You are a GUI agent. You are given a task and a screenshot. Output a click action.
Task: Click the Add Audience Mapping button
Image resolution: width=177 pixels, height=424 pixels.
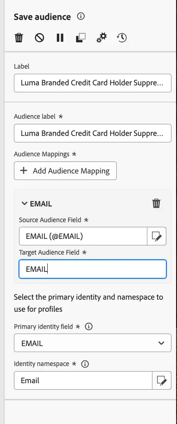coord(65,171)
